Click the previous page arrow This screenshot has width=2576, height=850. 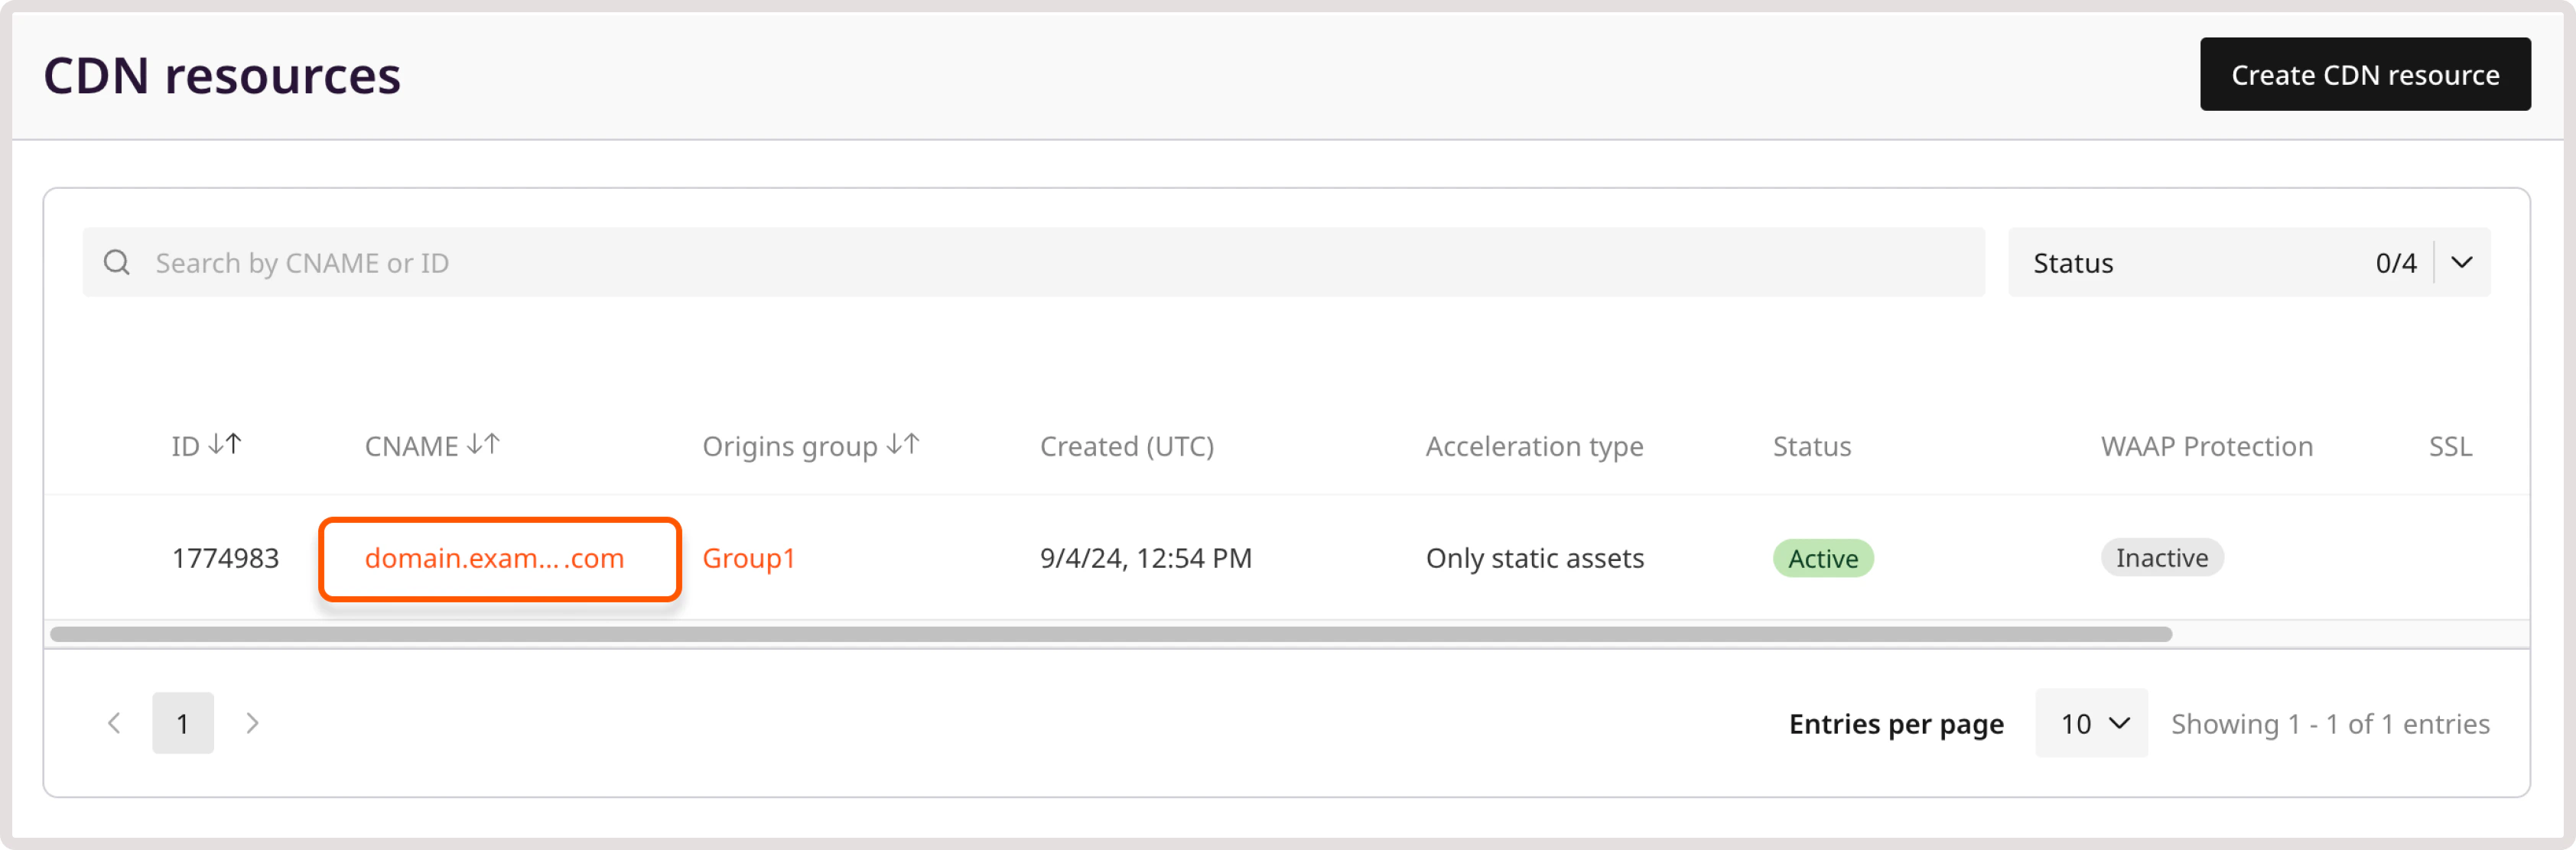click(114, 722)
